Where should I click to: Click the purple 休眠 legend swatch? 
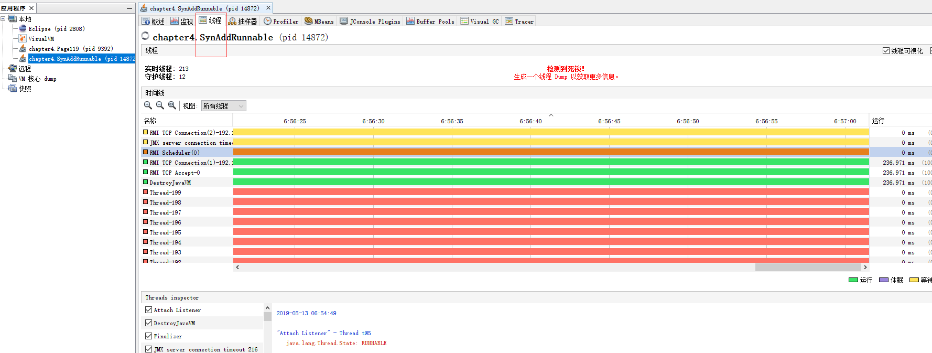point(884,280)
